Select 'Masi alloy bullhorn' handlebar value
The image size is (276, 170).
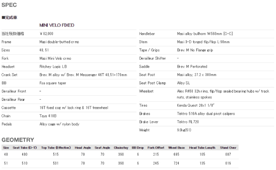pos(205,34)
